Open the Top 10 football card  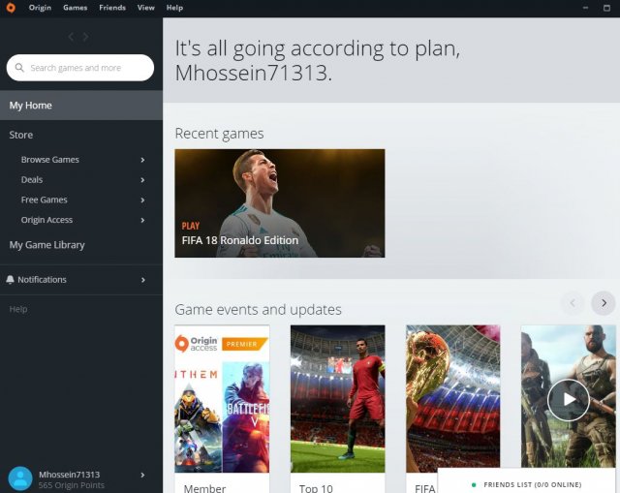[338, 409]
